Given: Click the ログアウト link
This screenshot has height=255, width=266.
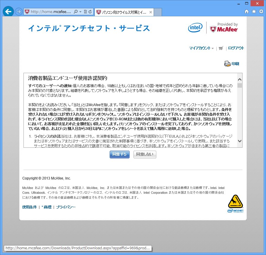Looking at the screenshot, I should coord(236,48).
